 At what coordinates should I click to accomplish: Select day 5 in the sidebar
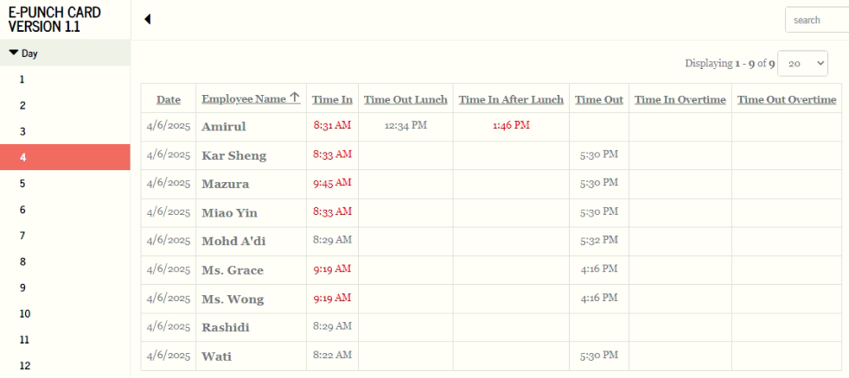[22, 183]
